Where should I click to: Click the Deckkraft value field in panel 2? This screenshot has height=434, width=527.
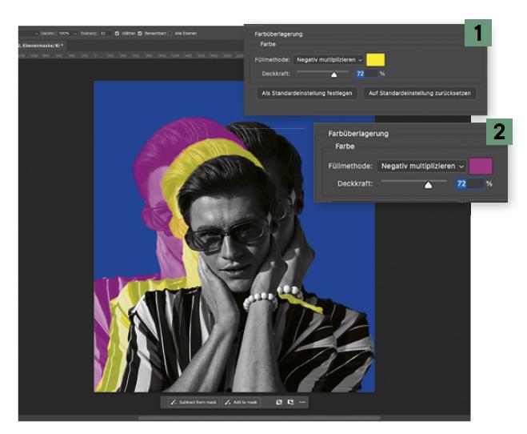pos(469,183)
